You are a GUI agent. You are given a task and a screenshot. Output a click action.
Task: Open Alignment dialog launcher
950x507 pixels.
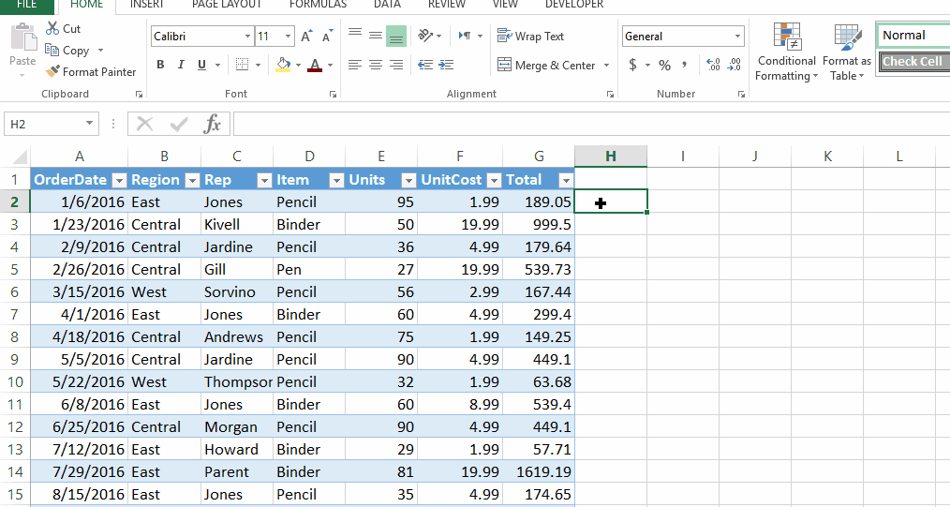610,94
